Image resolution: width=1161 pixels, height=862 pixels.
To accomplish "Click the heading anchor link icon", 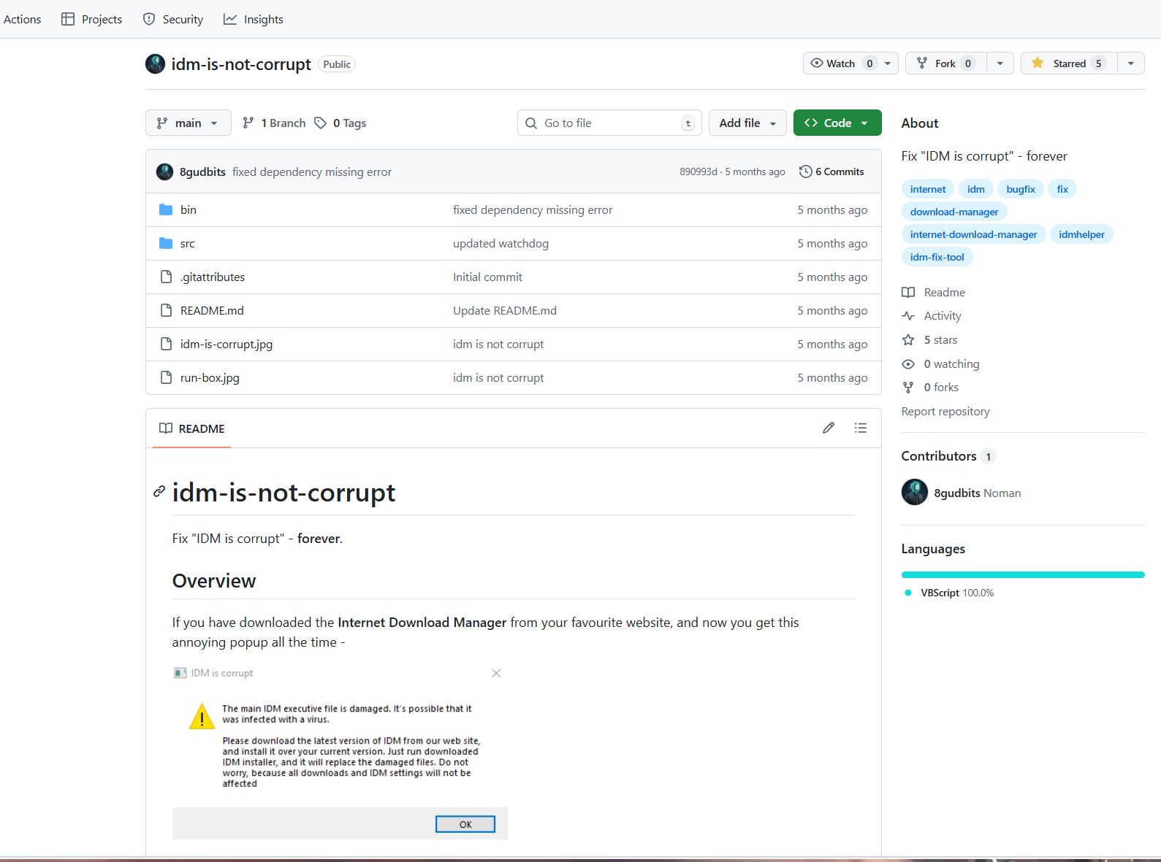I will click(159, 492).
